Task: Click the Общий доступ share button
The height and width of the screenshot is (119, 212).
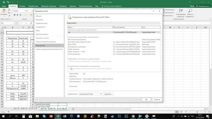Action: point(203,6)
